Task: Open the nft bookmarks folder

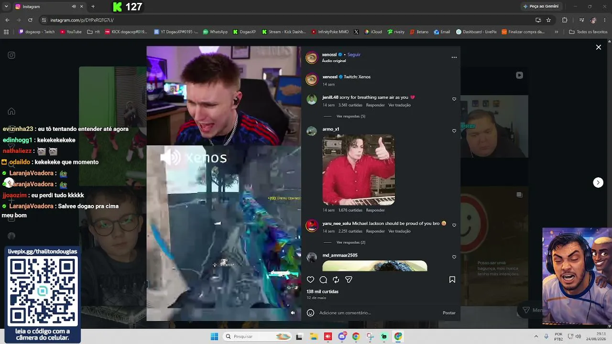Action: 93,32
